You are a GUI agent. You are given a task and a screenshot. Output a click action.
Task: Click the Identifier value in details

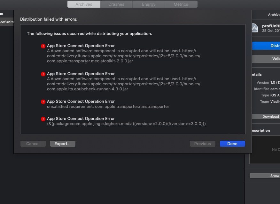tap(275, 89)
